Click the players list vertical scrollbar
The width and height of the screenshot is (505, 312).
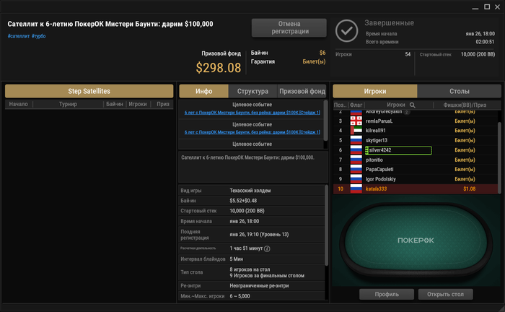click(x=499, y=157)
